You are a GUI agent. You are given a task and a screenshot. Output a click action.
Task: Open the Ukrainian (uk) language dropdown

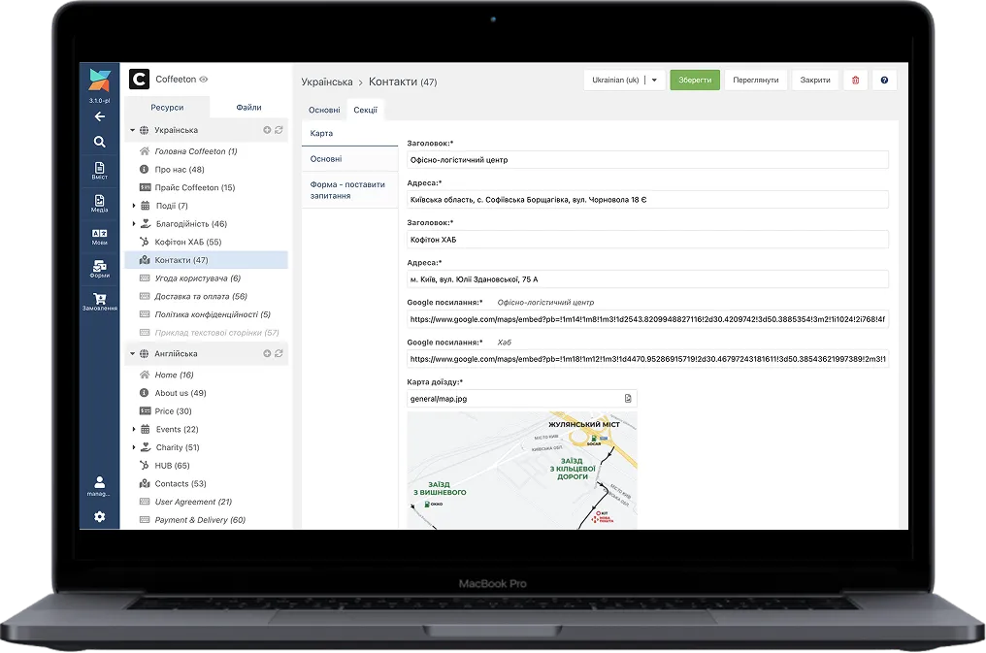pos(624,80)
